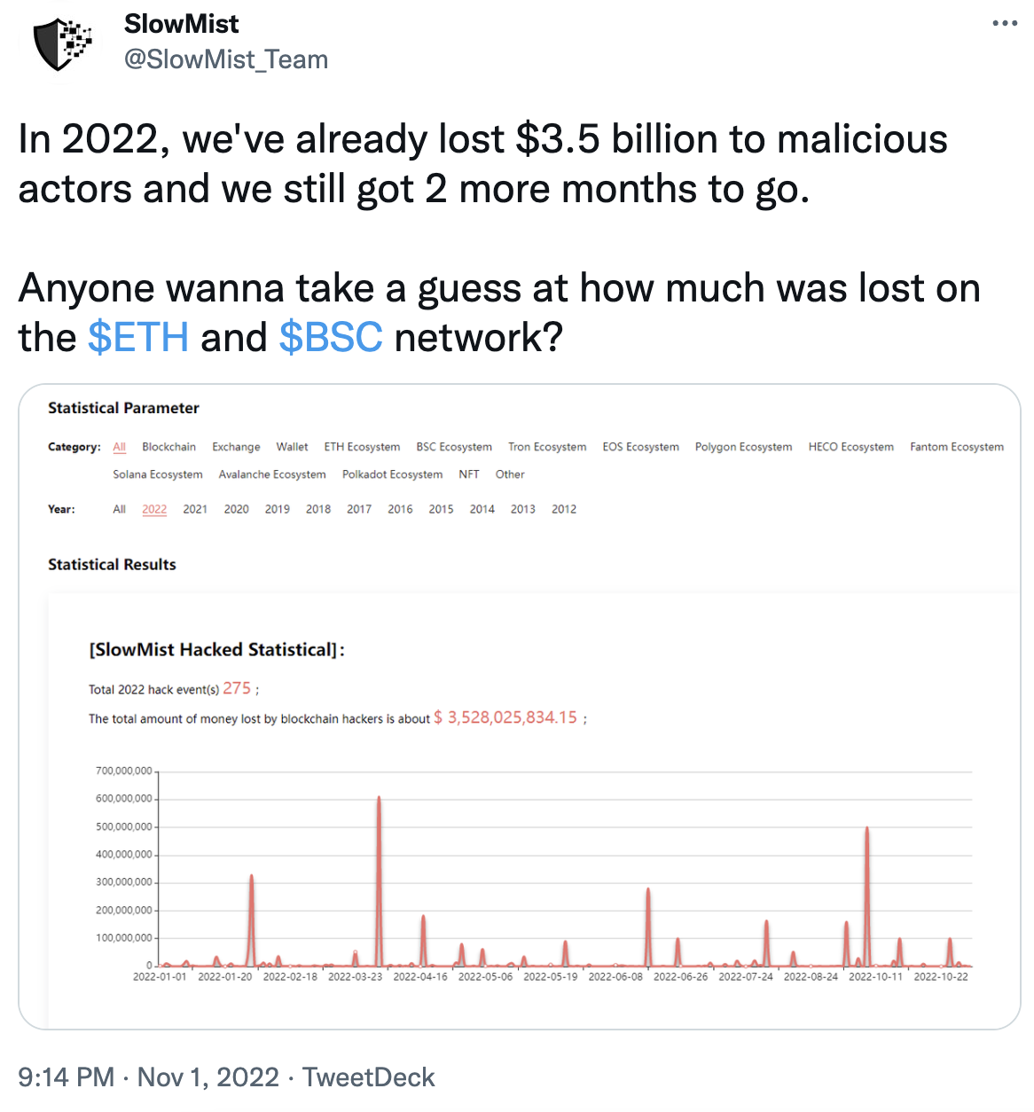Open the @SlowMist_Team profile handle
1034x1112 pixels.
point(226,59)
